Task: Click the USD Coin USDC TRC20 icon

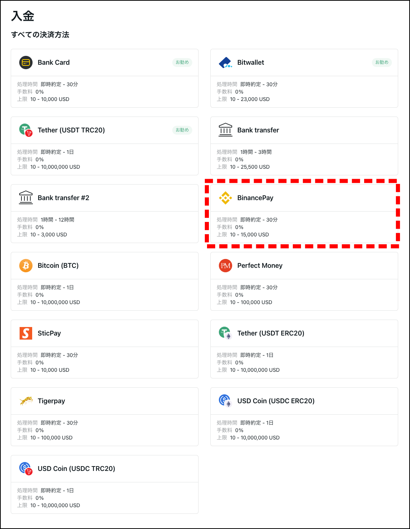Action: click(x=26, y=469)
